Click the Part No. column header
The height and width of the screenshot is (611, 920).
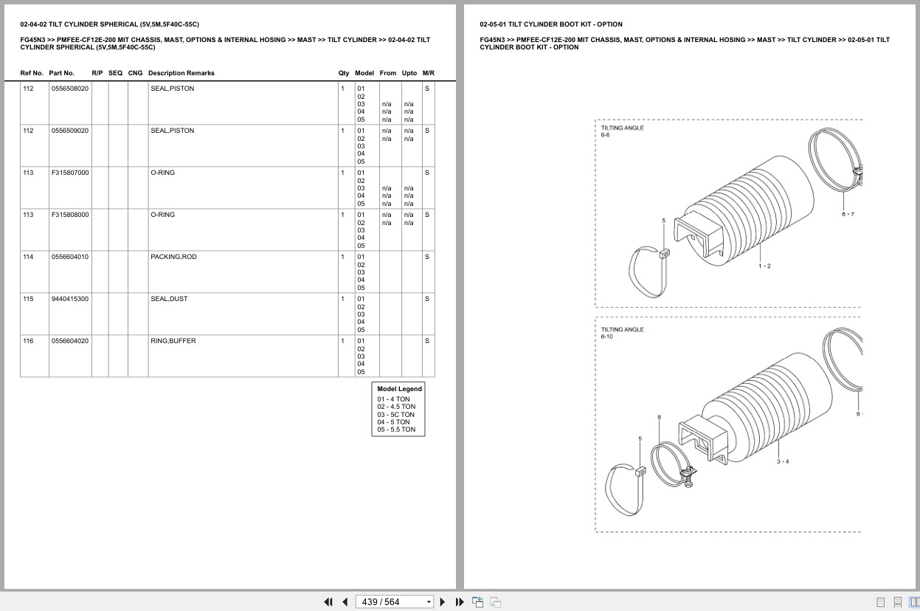tap(62, 73)
